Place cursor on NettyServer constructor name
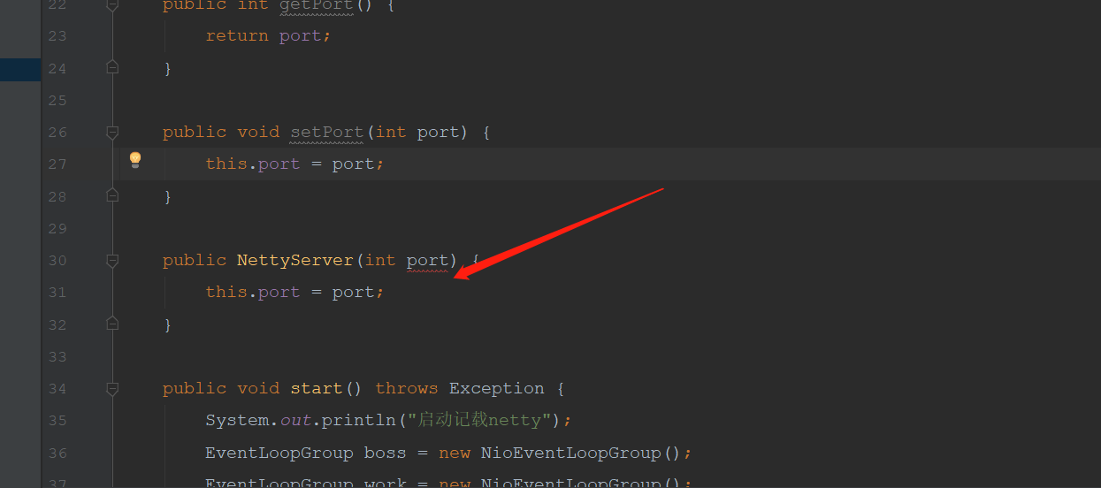The height and width of the screenshot is (488, 1101). [295, 260]
